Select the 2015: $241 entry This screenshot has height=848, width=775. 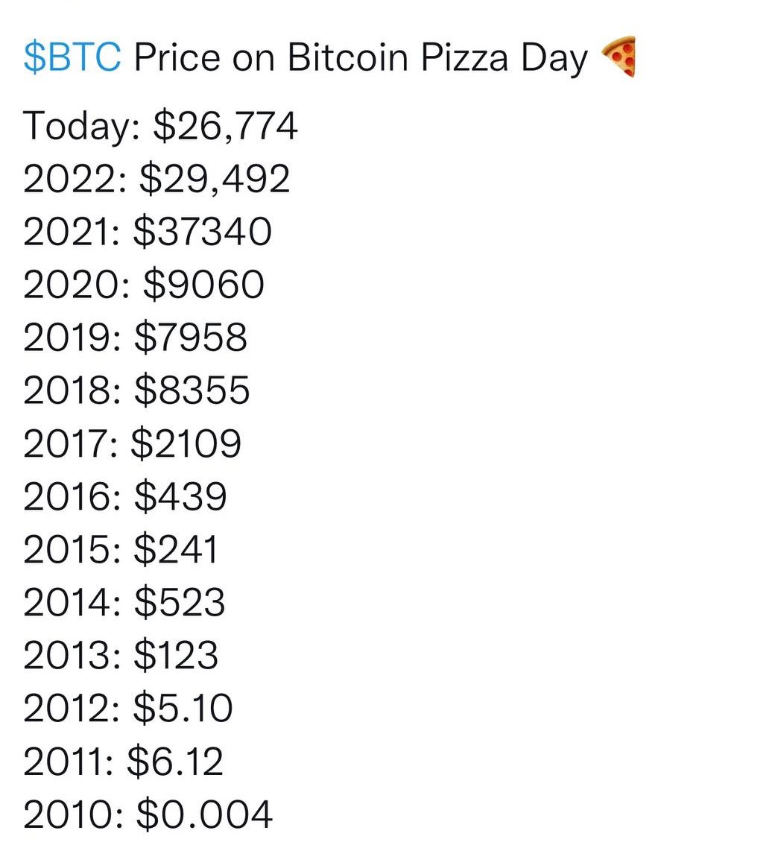click(x=121, y=549)
